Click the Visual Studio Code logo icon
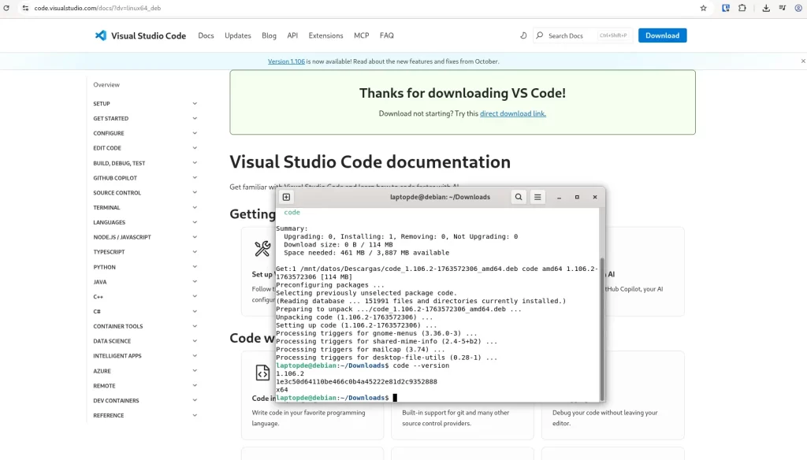Viewport: 807px width, 460px height. 100,35
